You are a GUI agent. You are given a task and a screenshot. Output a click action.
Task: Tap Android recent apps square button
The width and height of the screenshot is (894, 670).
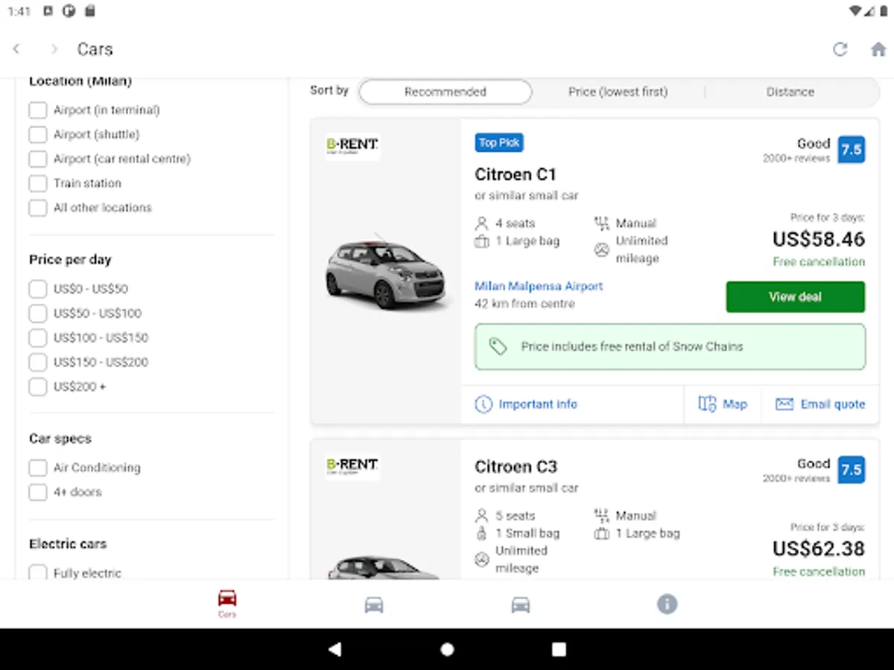559,649
